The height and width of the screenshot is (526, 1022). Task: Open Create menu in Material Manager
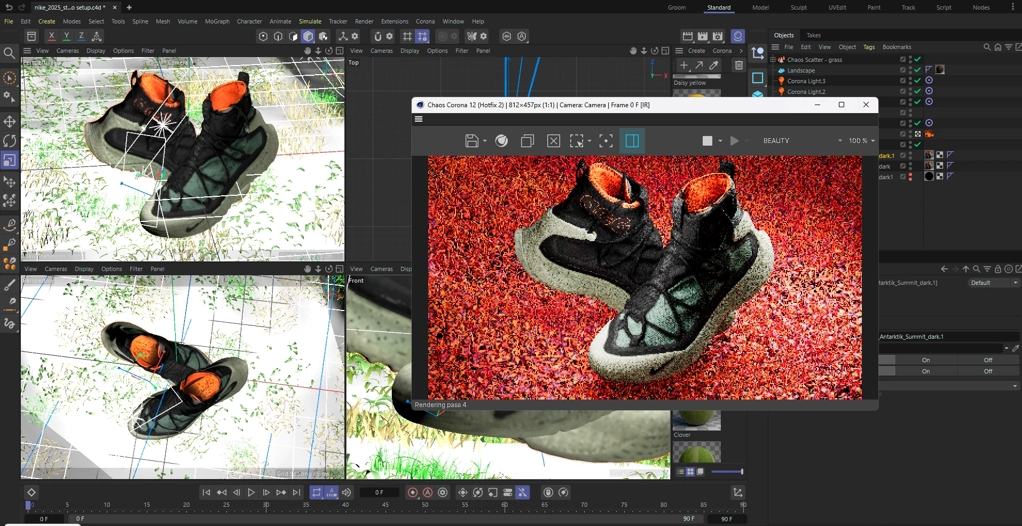pos(696,51)
